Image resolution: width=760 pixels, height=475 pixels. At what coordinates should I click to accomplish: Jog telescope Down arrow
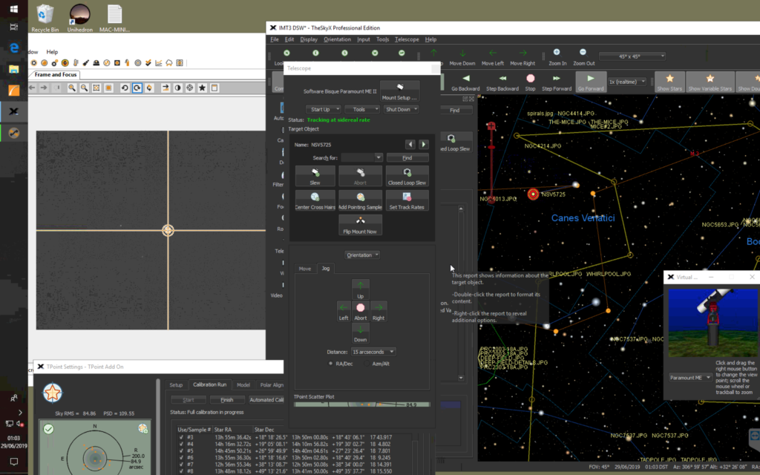[360, 333]
